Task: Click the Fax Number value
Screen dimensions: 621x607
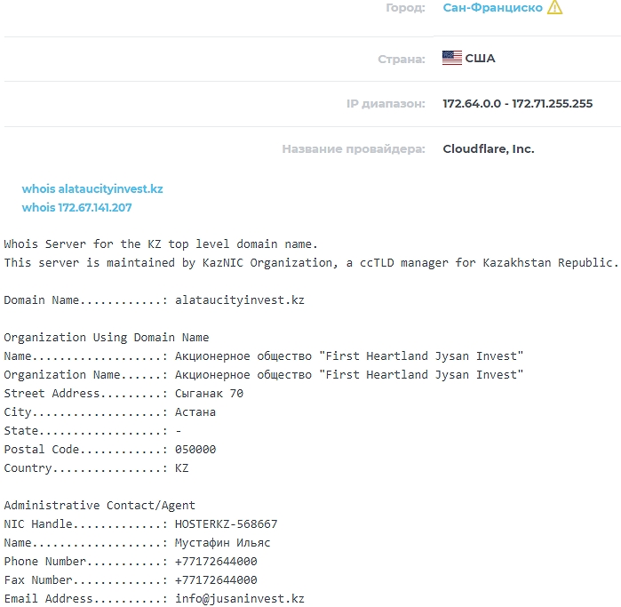Action: (216, 580)
